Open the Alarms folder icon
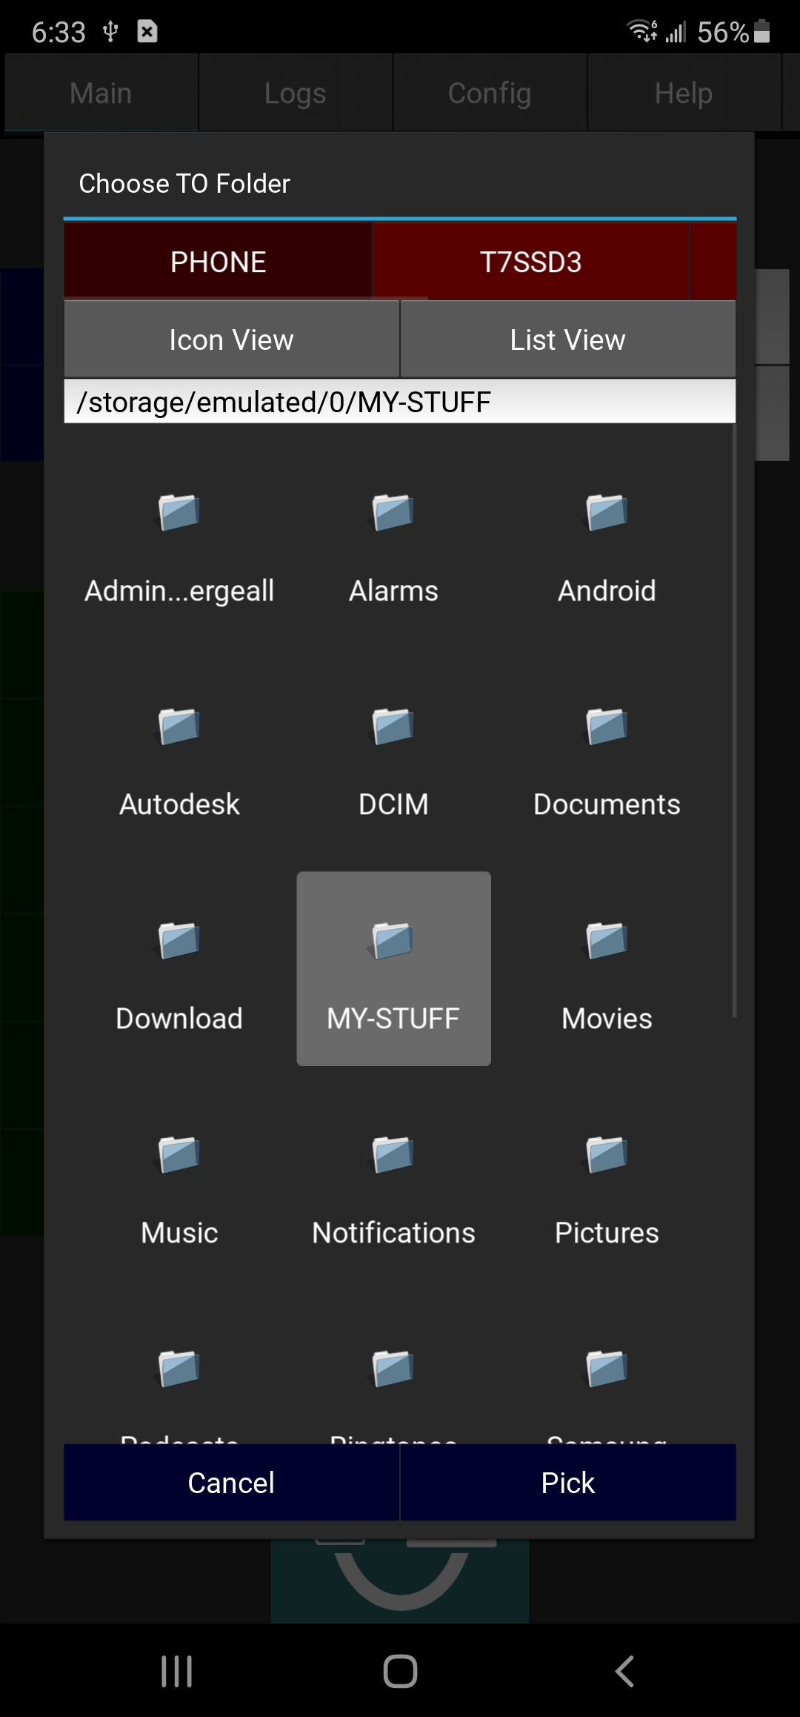The width and height of the screenshot is (800, 1717). coord(393,513)
